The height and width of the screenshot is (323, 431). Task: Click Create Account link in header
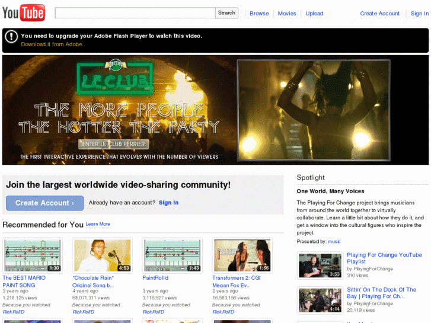coord(379,14)
